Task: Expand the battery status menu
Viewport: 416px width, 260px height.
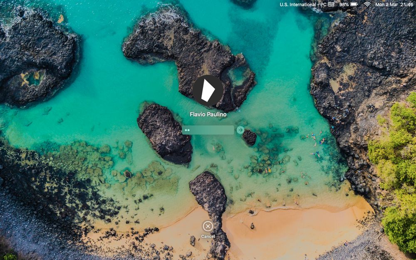Action: click(x=348, y=5)
